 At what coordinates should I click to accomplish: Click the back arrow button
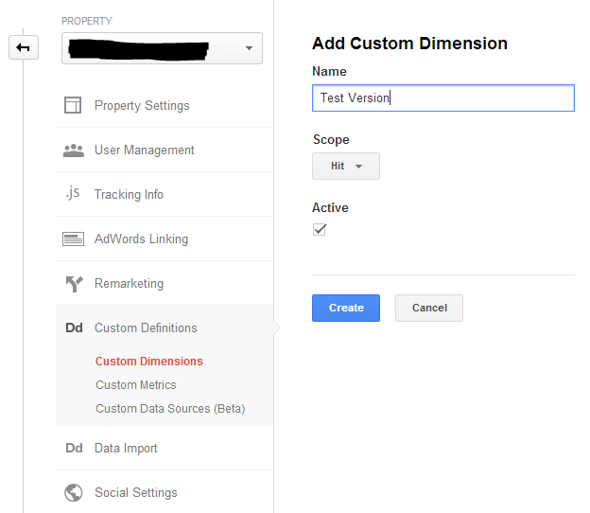24,47
